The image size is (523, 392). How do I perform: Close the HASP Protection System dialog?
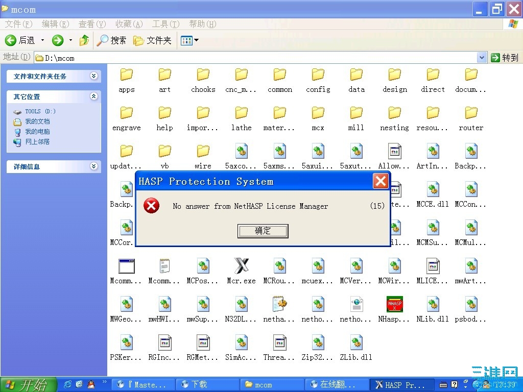[380, 181]
